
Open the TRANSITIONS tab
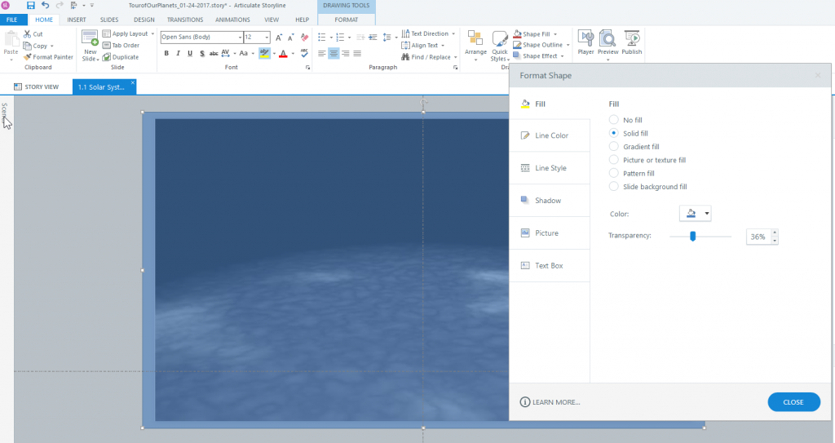pyautogui.click(x=185, y=20)
